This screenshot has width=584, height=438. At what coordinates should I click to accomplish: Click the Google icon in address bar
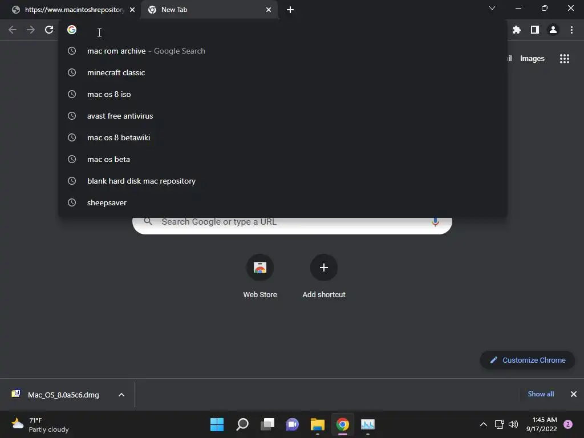click(x=72, y=30)
